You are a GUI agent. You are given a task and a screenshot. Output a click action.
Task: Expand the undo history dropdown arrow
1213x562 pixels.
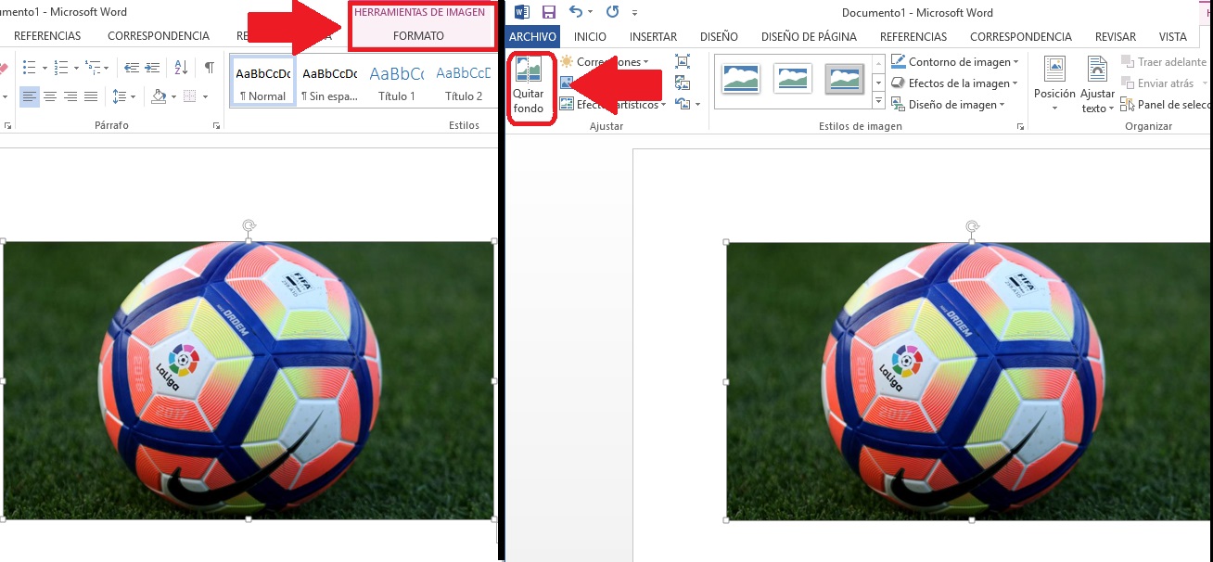(x=591, y=12)
